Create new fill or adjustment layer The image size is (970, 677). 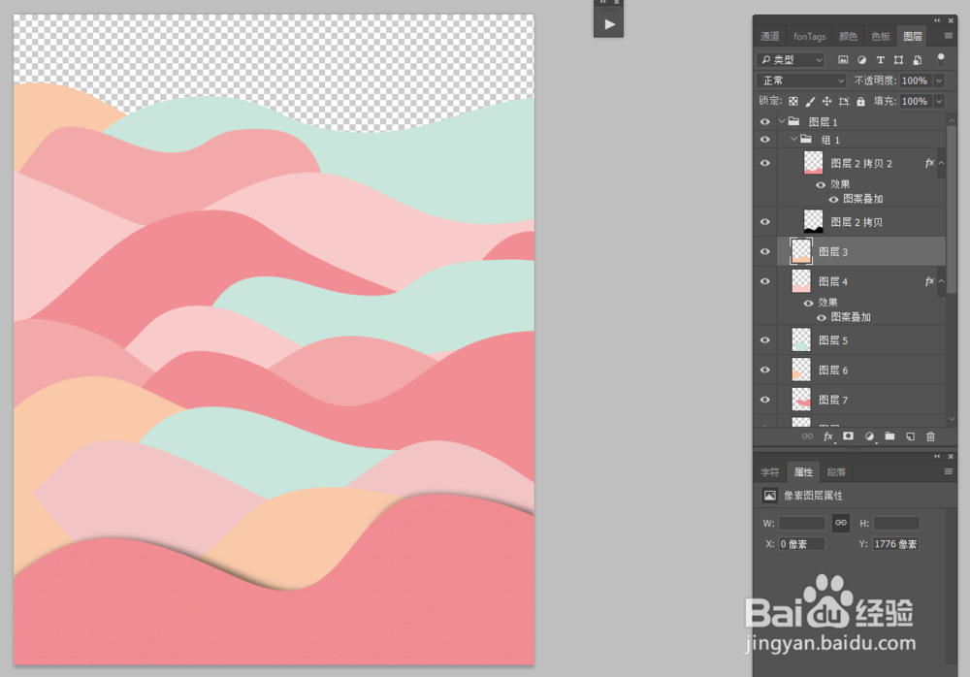(869, 436)
